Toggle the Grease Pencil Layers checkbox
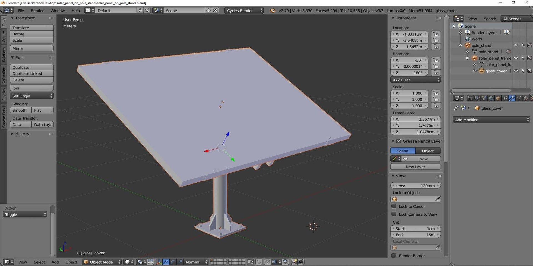The width and height of the screenshot is (533, 266). click(399, 141)
